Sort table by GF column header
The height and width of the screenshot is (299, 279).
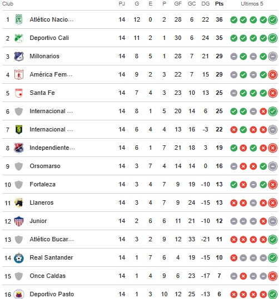pyautogui.click(x=178, y=4)
